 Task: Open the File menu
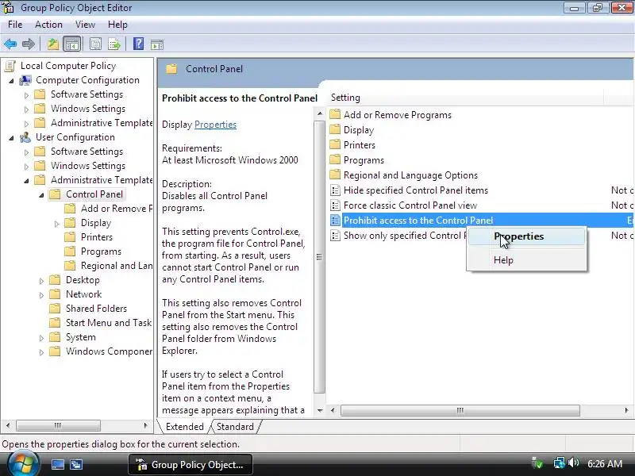(15, 25)
